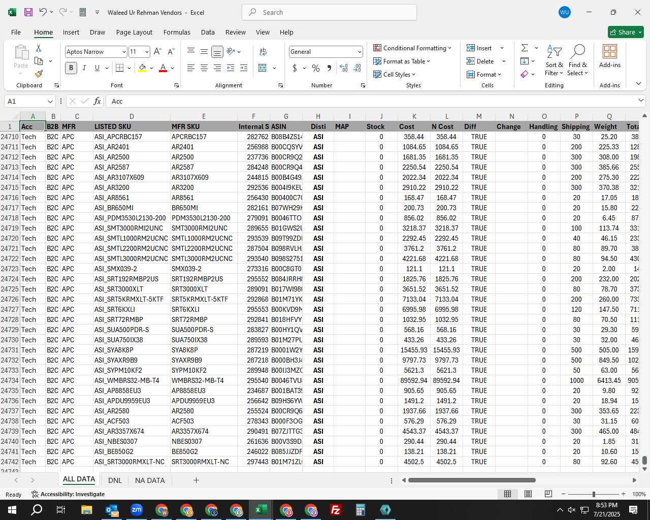Viewport: 650px width, 520px height.
Task: Toggle Italic formatting
Action: pyautogui.click(x=84, y=68)
